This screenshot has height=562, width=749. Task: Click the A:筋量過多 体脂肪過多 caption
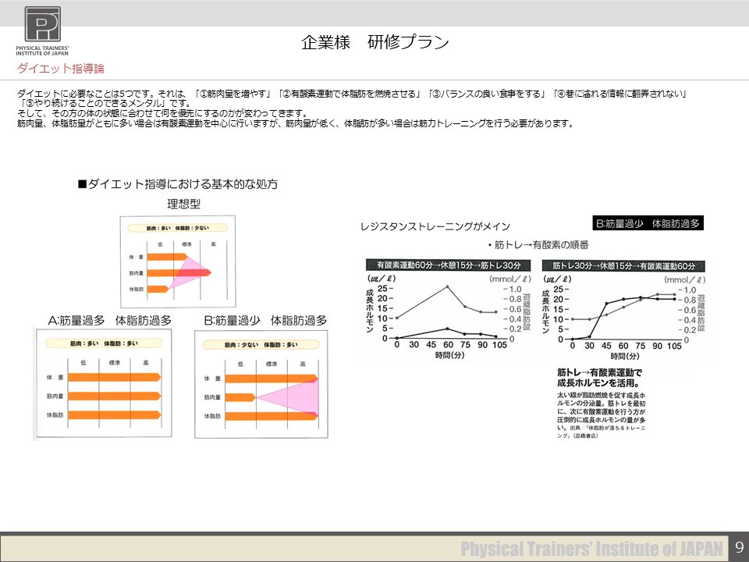(x=110, y=321)
